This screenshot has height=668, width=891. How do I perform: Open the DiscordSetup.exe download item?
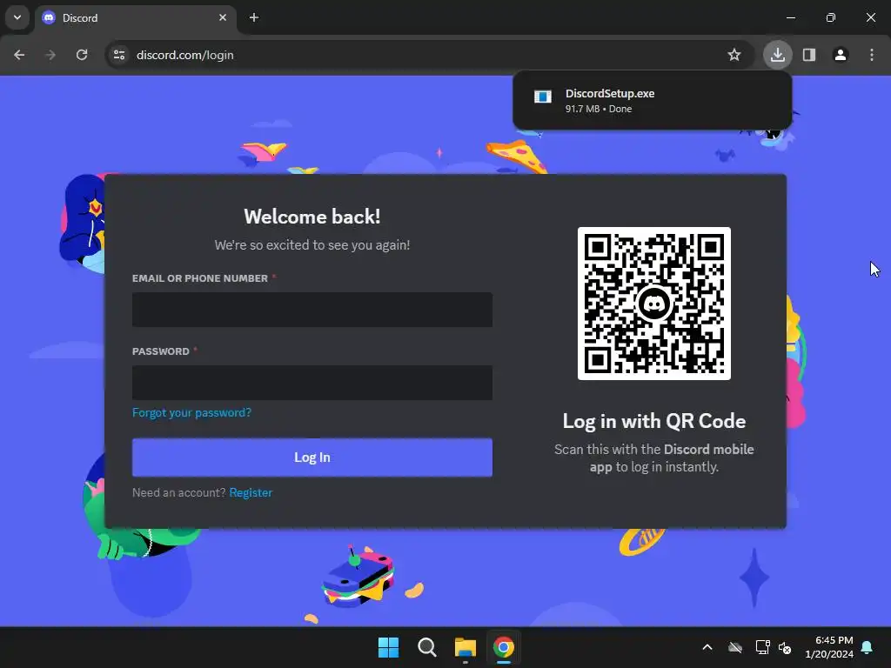pos(652,100)
